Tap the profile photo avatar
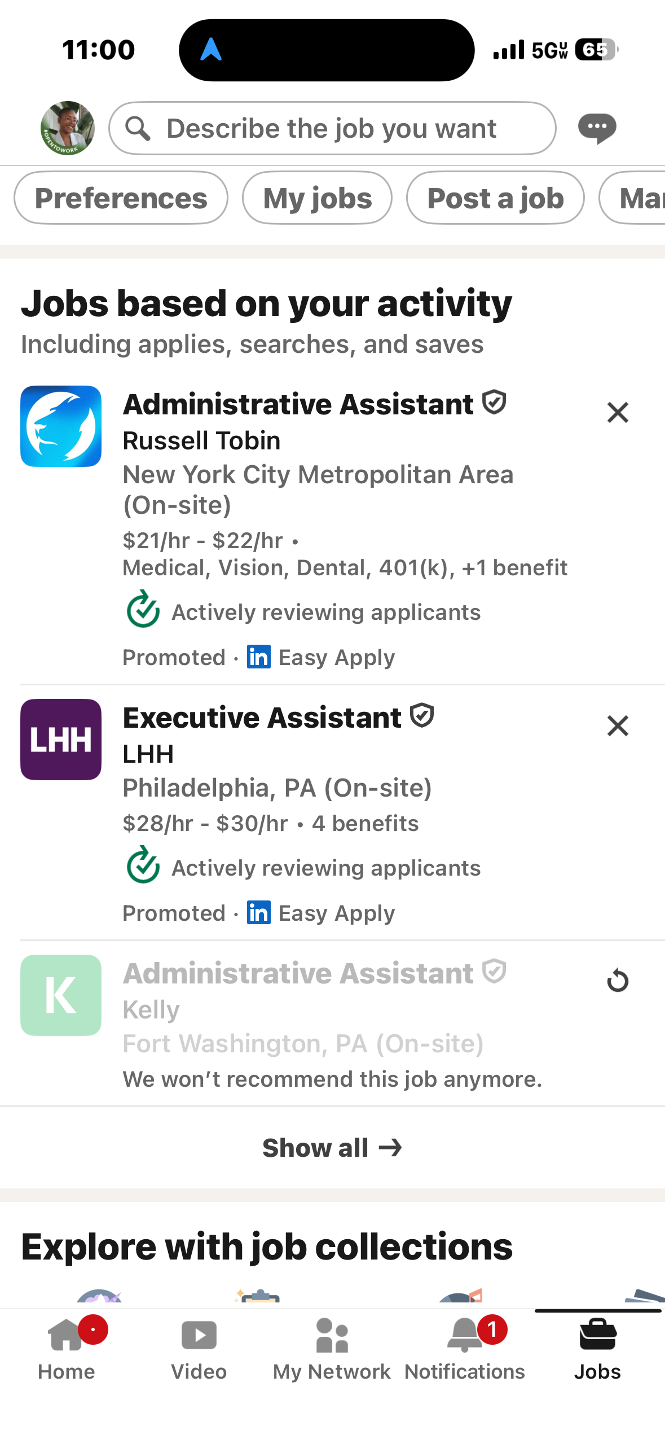The width and height of the screenshot is (665, 1443). tap(67, 128)
